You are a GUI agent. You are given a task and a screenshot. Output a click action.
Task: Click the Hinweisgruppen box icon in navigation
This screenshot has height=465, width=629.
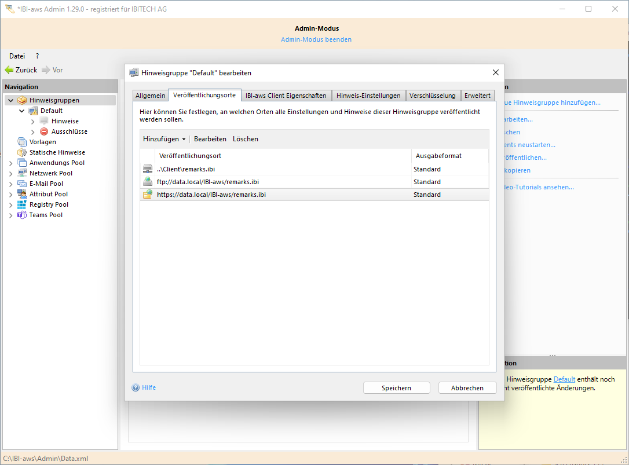pos(22,100)
